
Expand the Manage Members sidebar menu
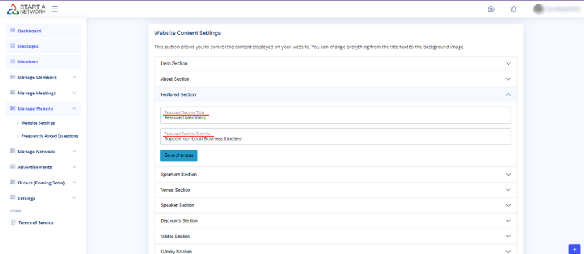74,78
